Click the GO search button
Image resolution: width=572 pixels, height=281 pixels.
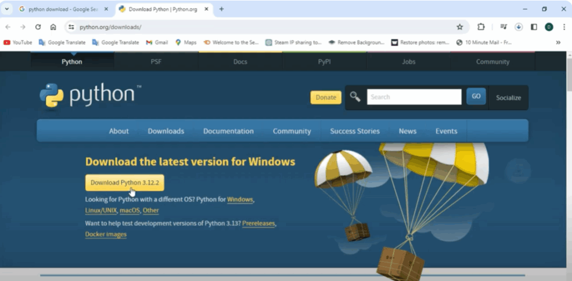(x=476, y=96)
